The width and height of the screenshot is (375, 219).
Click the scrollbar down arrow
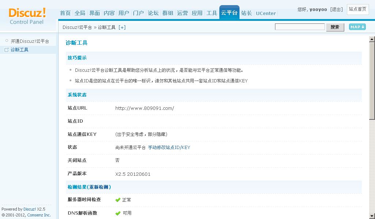point(372,216)
